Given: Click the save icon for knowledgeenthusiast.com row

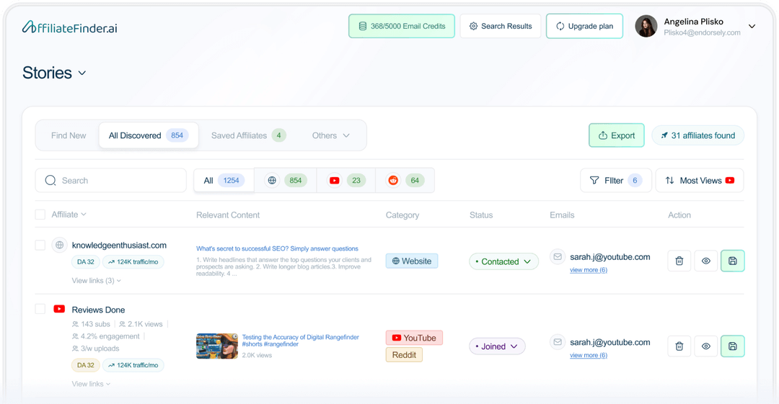Looking at the screenshot, I should 732,261.
